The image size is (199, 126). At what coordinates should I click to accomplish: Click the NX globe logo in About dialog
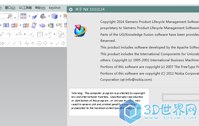tap(80, 31)
